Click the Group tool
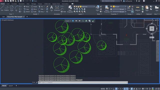Viewport: 160px width, 90px height. click(129, 8)
